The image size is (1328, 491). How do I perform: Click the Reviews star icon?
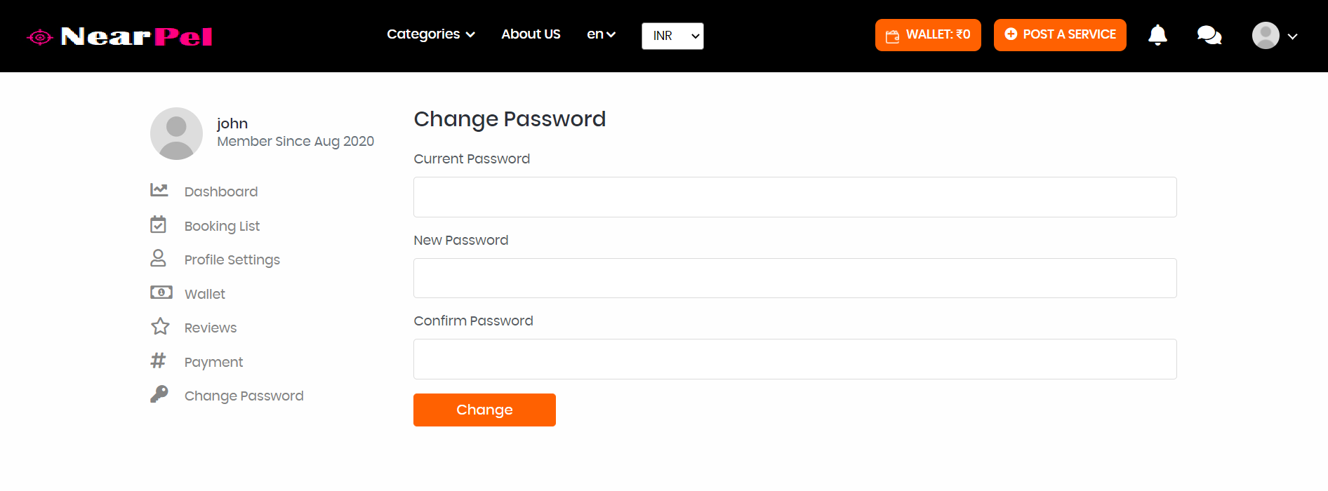coord(160,326)
